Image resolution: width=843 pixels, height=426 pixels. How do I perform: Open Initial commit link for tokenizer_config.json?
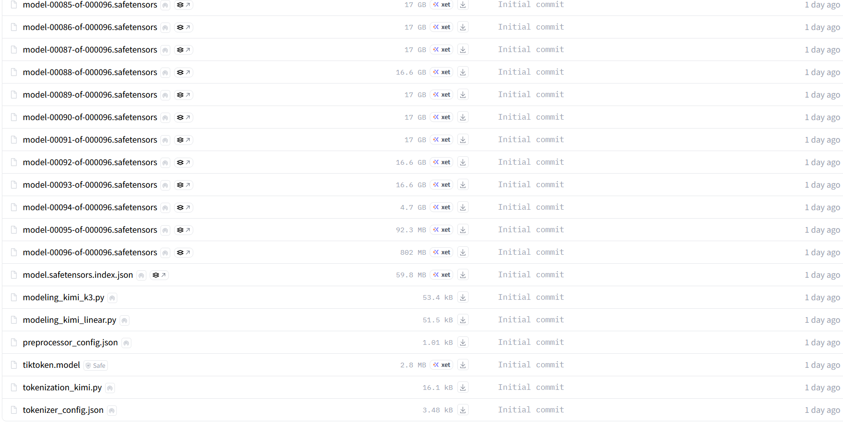(x=531, y=410)
